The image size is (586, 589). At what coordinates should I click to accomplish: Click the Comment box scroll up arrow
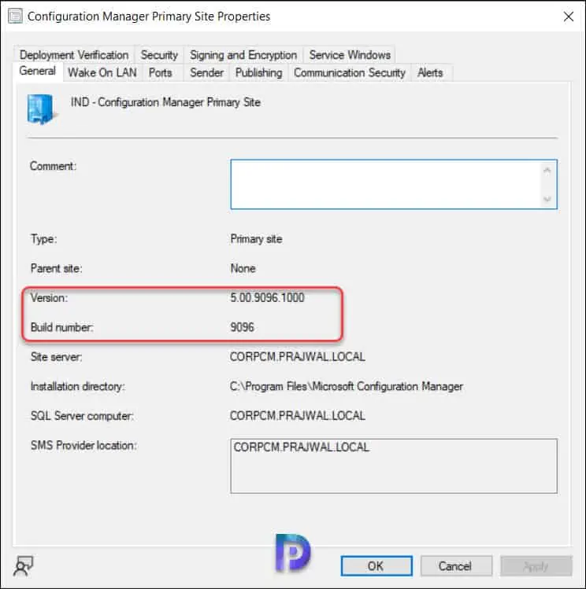[x=547, y=171]
